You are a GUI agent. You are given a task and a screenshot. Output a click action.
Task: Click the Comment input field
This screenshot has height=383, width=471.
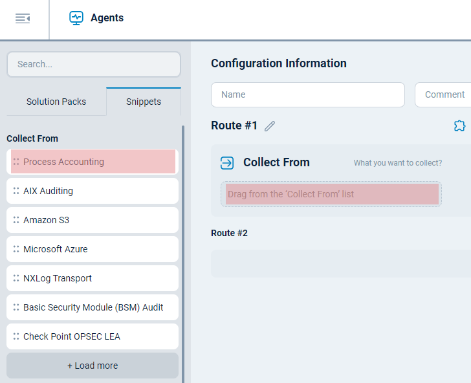[445, 94]
